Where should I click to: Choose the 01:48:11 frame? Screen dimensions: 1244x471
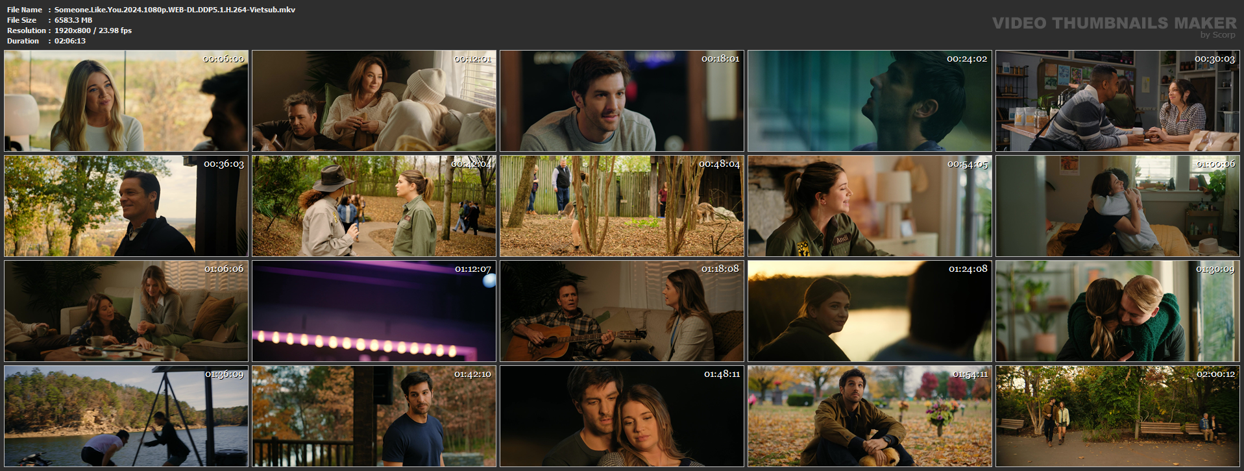click(622, 416)
